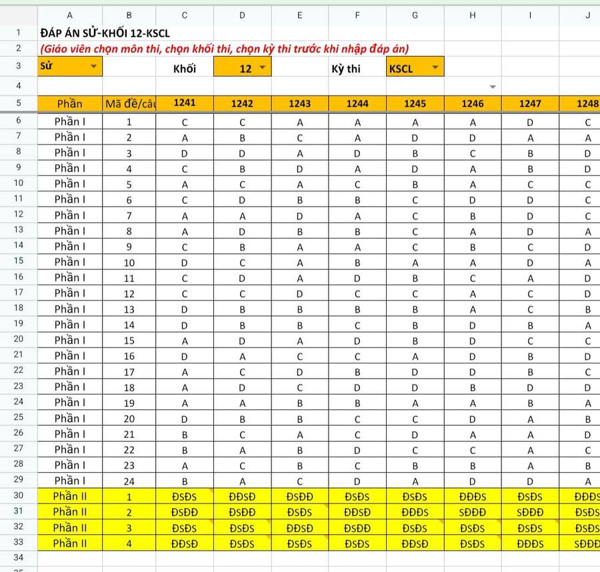Screen dimensions: 600x572
Task: Click the orange Phần header cell
Action: [70, 103]
